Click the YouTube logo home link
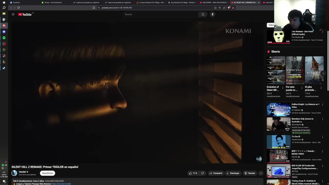This screenshot has height=185, width=329. click(x=25, y=14)
